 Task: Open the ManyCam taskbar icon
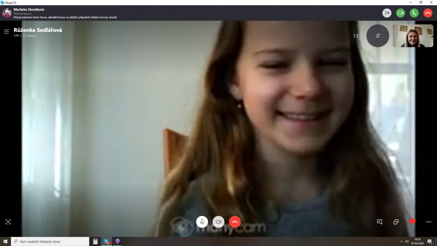point(118,241)
